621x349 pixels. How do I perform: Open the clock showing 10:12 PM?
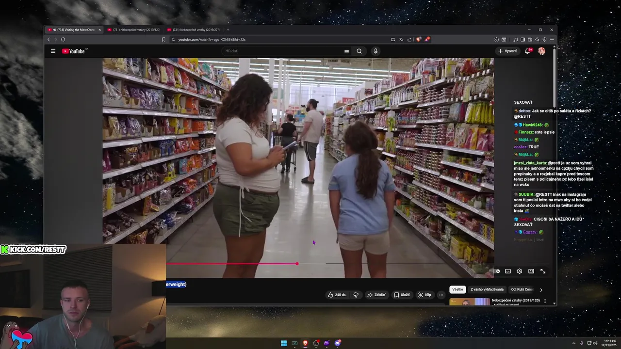tap(610, 343)
